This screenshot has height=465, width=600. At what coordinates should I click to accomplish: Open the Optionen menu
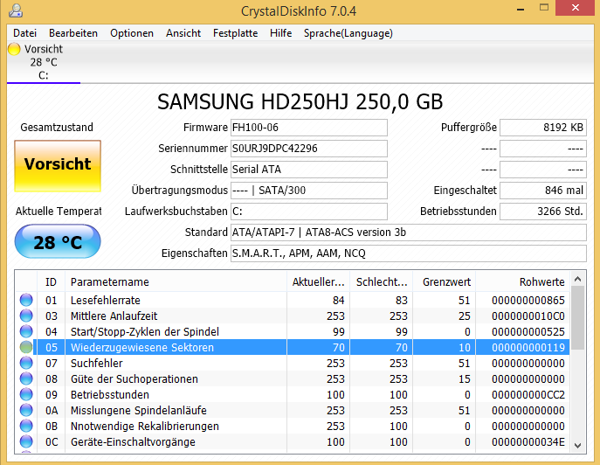pyautogui.click(x=132, y=33)
